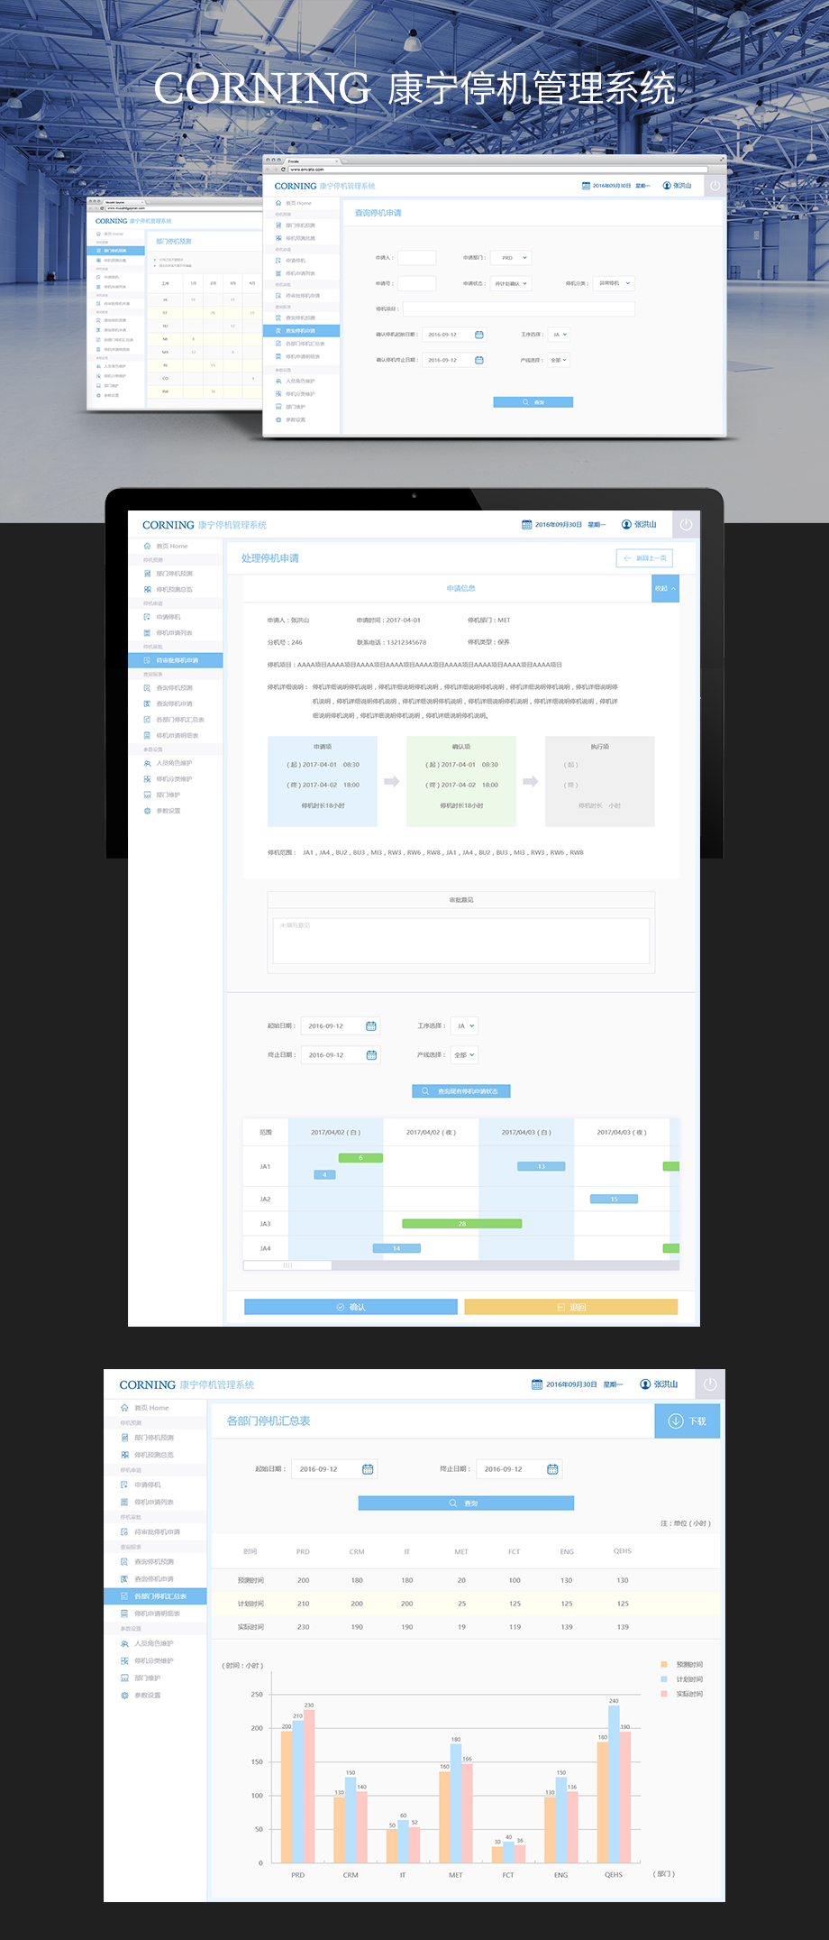Click Gantt chart horizontal scrollbar handle

(287, 1265)
